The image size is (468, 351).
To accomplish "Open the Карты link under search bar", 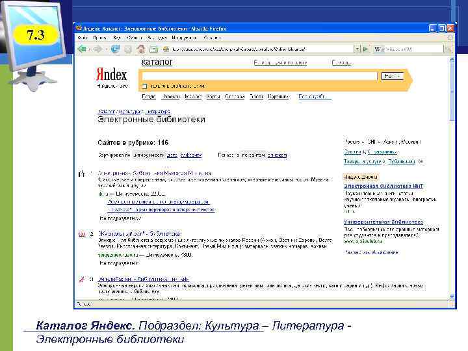I will coord(213,97).
